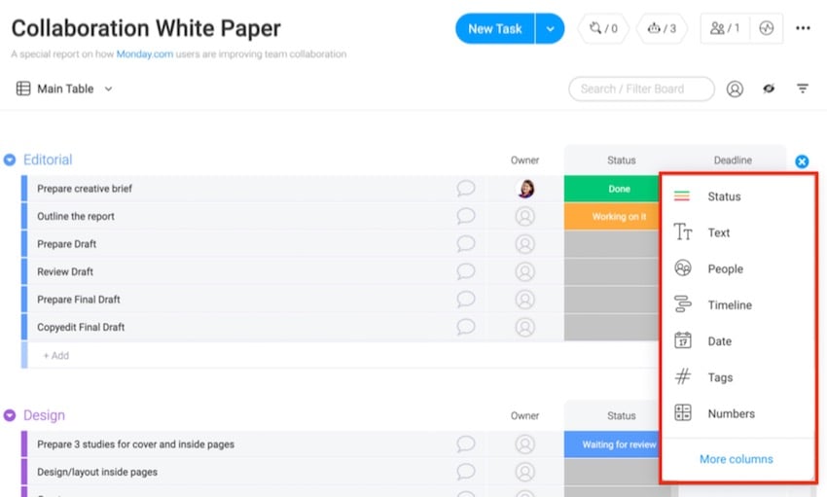Set the empty status for Design/layout inside pages

click(612, 472)
